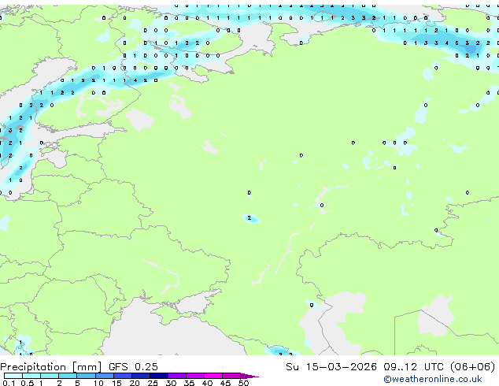Choose the 20–25 mm dark blue swatch
This screenshot has width=499, height=386.
coord(140,376)
